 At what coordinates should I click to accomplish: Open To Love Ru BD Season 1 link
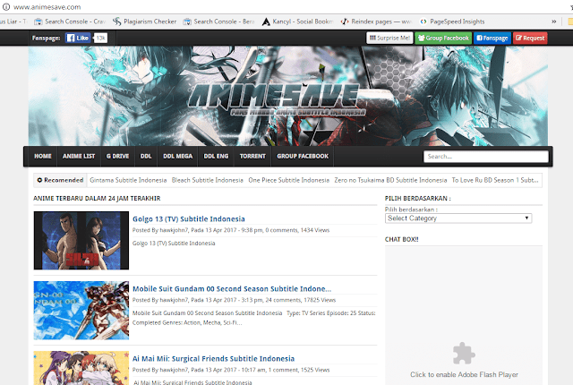coord(495,180)
